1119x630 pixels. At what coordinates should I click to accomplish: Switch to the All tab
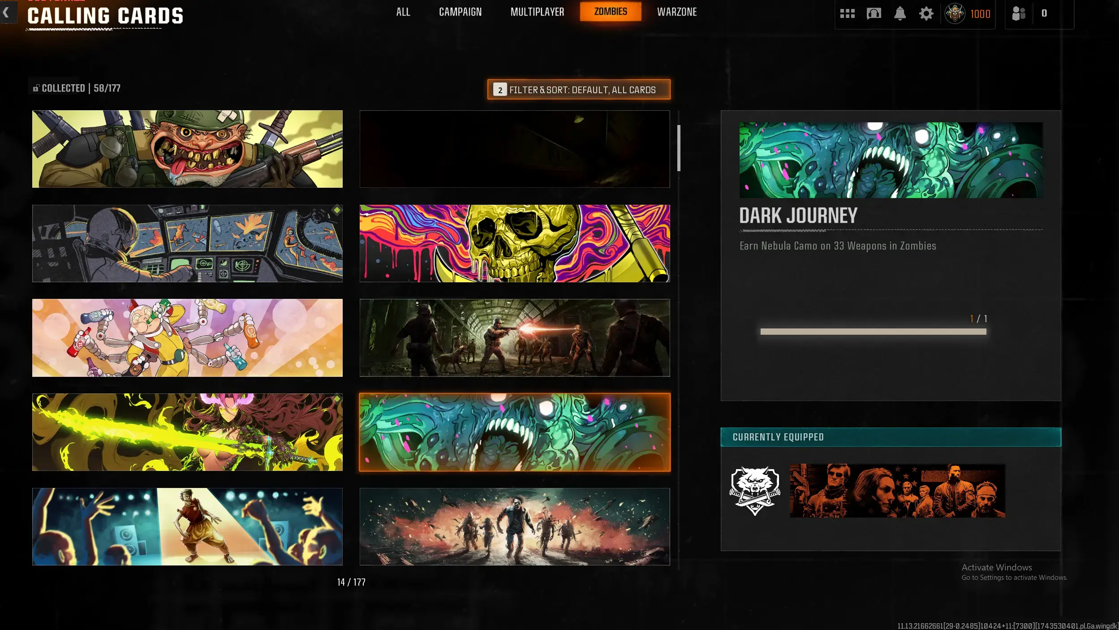tap(403, 12)
